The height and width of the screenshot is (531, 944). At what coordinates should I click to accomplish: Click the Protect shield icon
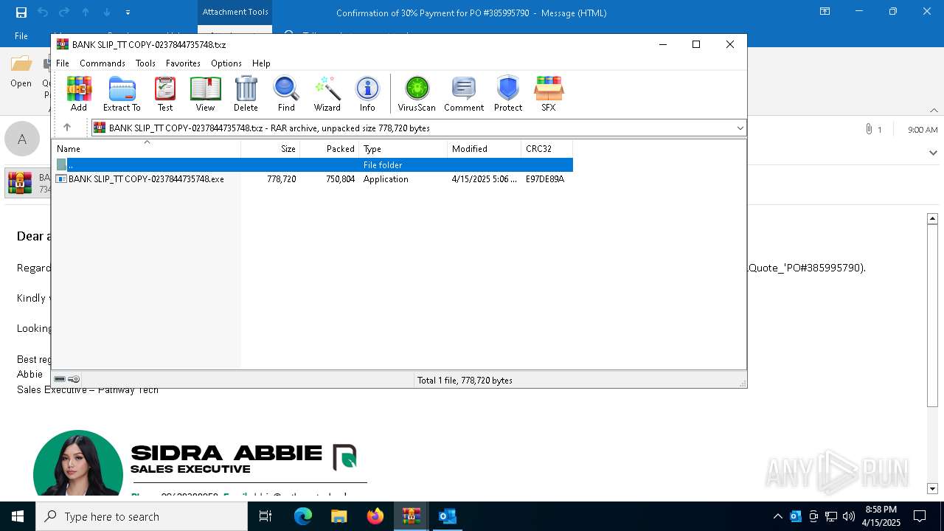[x=508, y=94]
